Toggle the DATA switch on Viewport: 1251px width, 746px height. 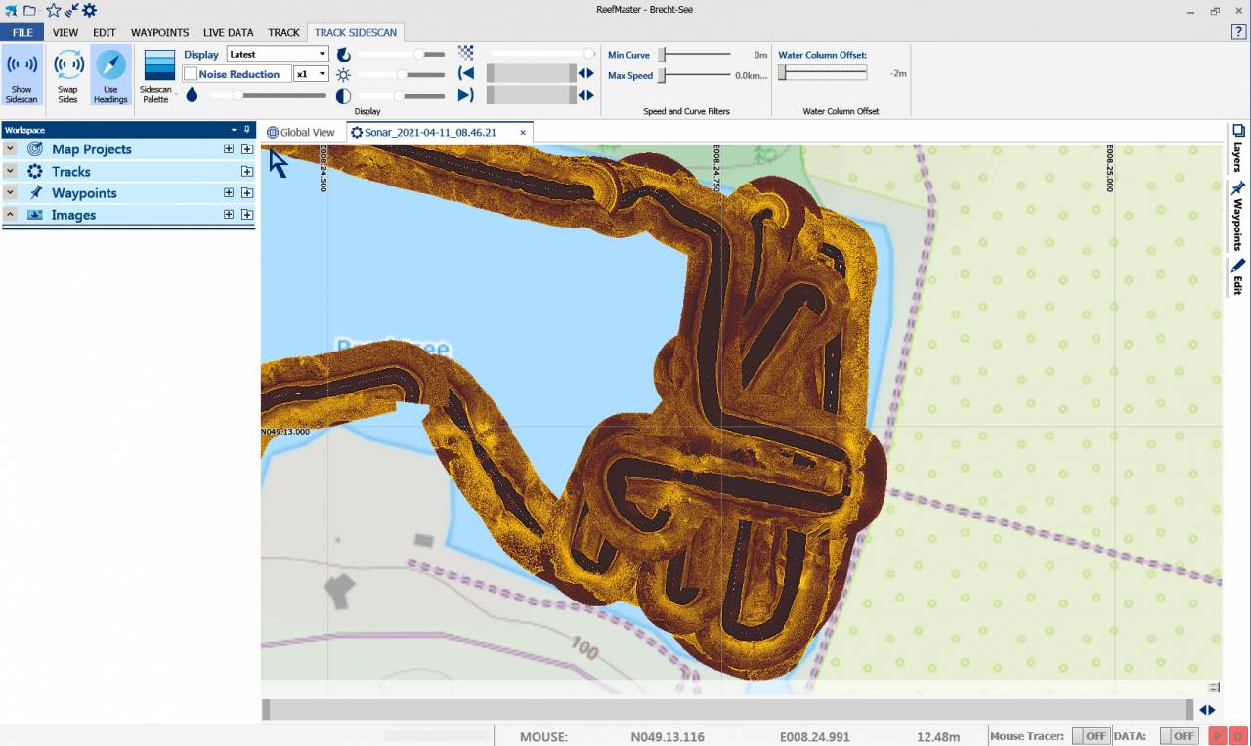click(x=1179, y=736)
